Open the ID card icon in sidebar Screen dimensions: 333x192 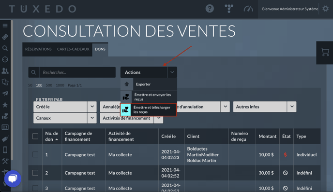(5, 127)
